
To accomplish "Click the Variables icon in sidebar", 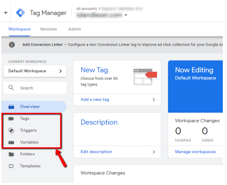I will (x=11, y=142).
